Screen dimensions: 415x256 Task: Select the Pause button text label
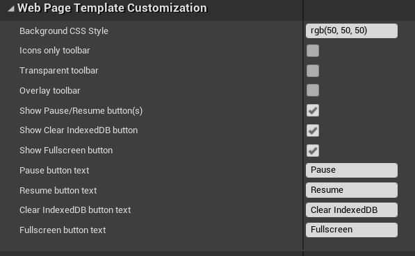point(54,171)
